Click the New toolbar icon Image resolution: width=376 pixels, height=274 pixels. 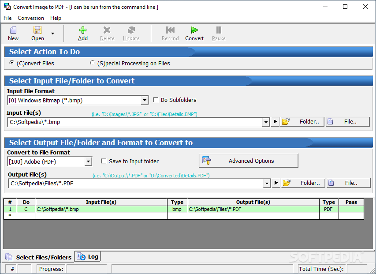13,30
